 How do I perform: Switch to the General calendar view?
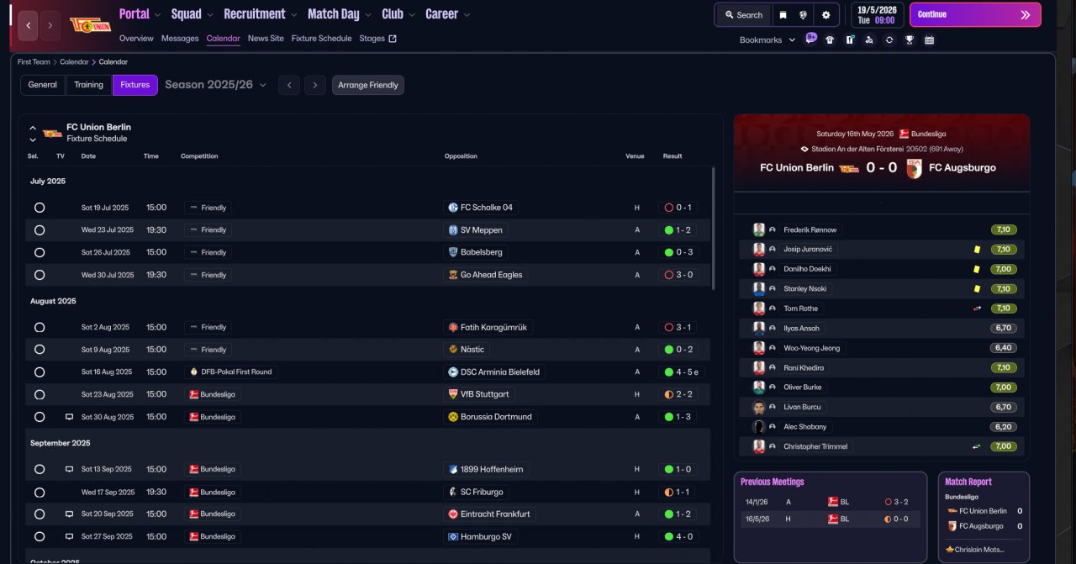pos(42,85)
